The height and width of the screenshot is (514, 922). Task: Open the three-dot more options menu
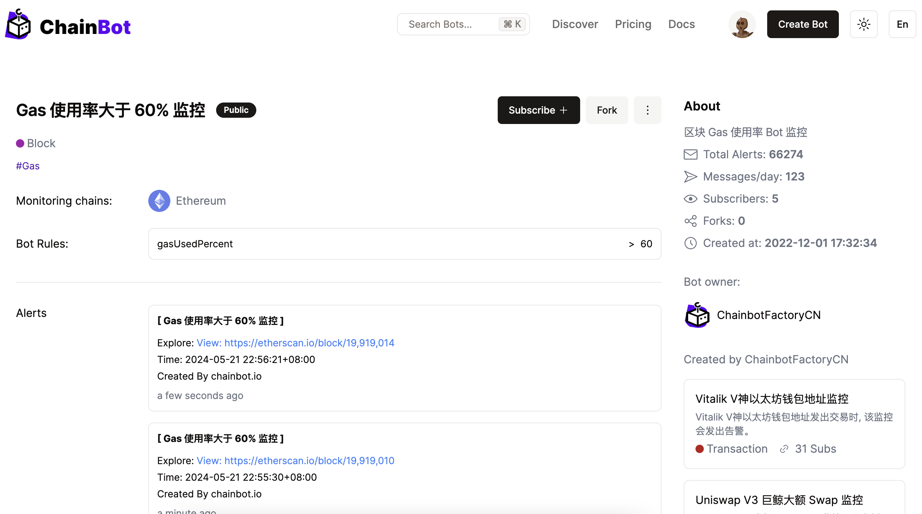tap(647, 110)
